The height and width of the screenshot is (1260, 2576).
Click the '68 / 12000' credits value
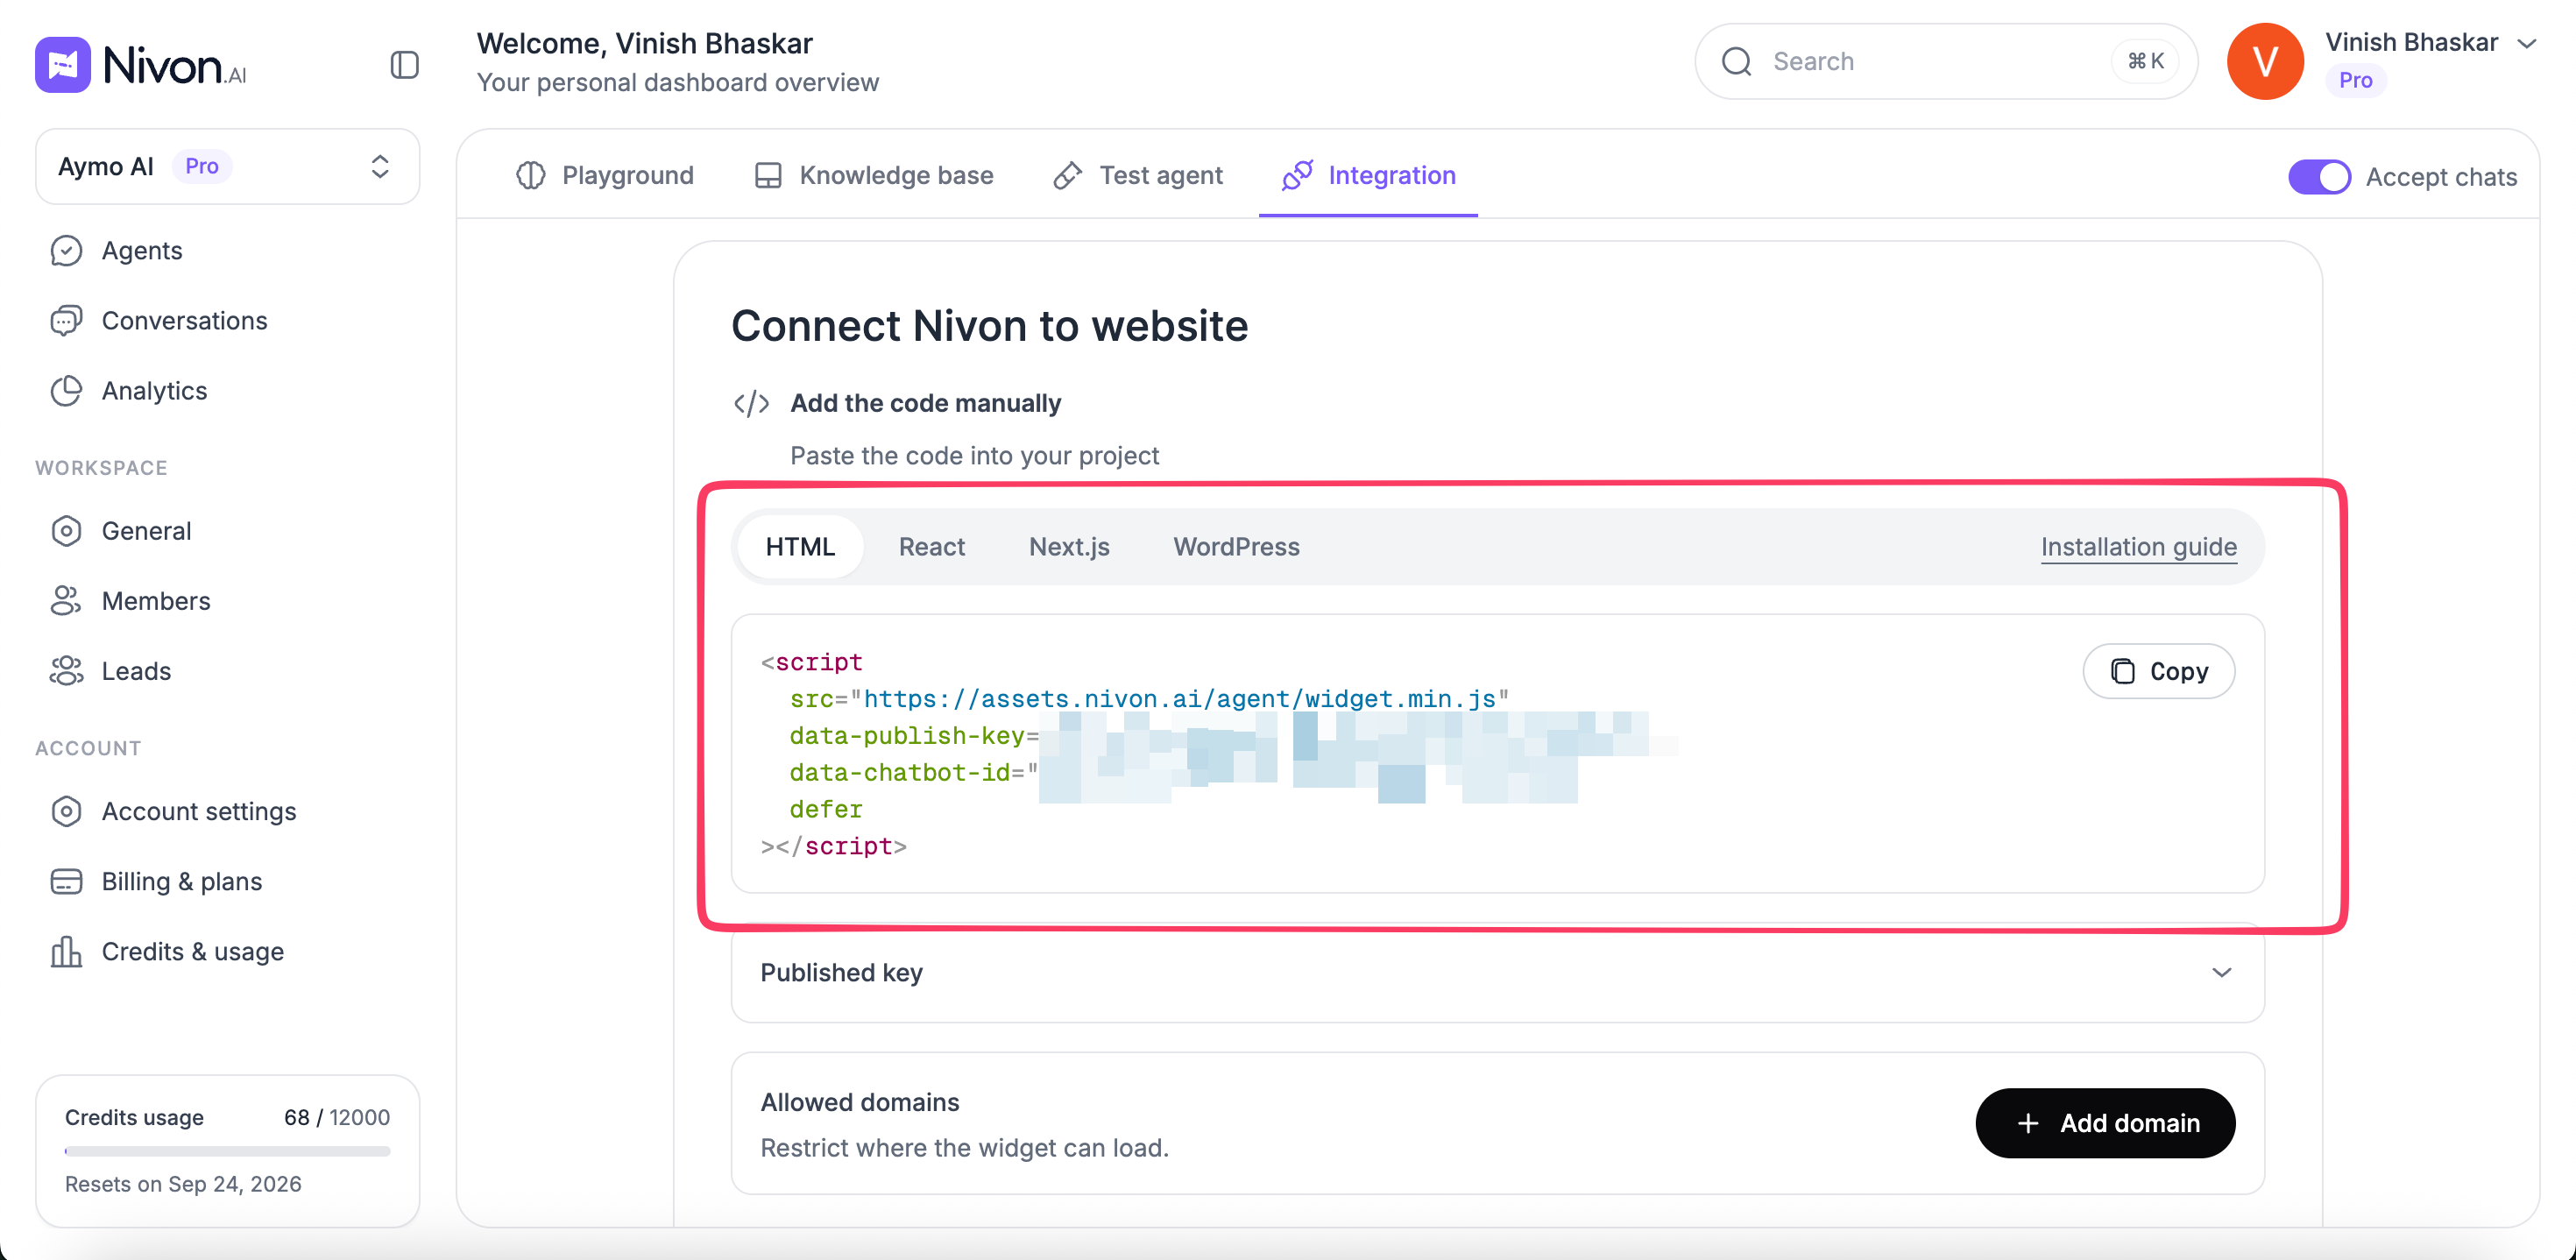pyautogui.click(x=337, y=1117)
